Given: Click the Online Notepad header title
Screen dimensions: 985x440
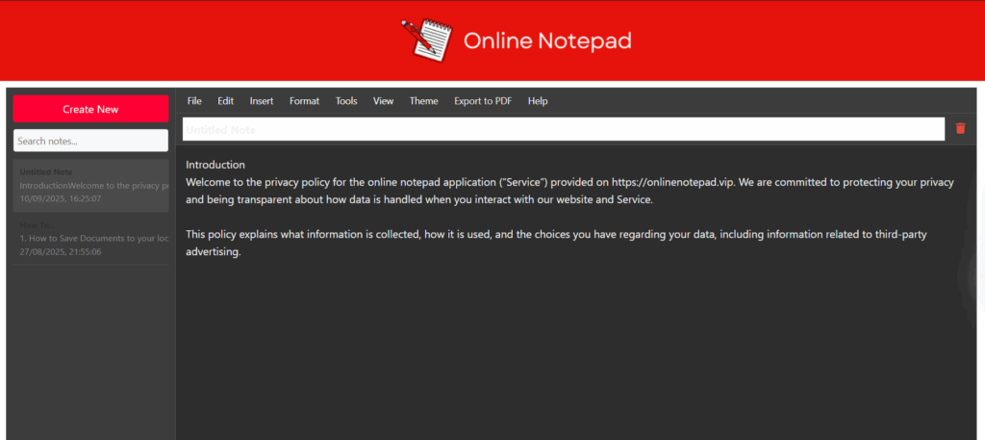Looking at the screenshot, I should point(547,40).
